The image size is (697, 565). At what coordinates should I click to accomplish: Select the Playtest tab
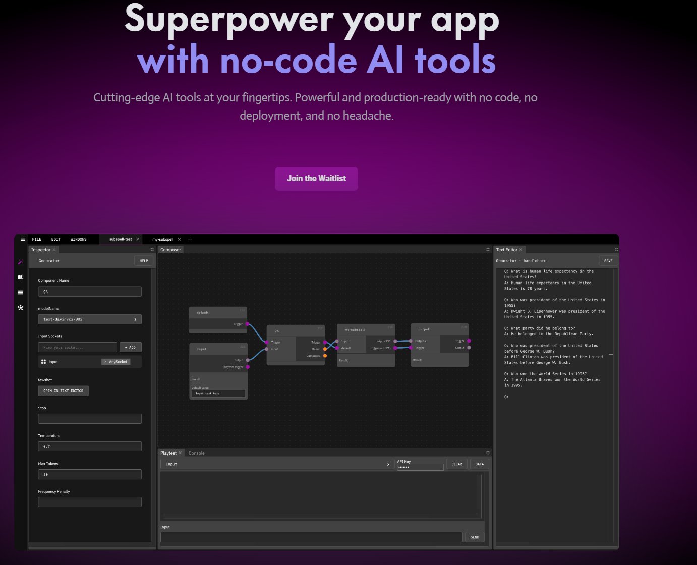pos(168,453)
